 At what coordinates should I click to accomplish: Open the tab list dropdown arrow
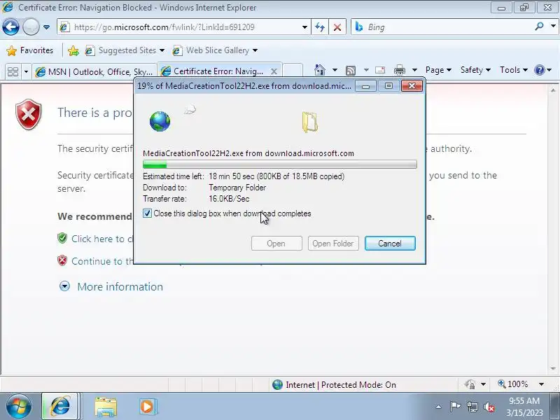coord(26,72)
